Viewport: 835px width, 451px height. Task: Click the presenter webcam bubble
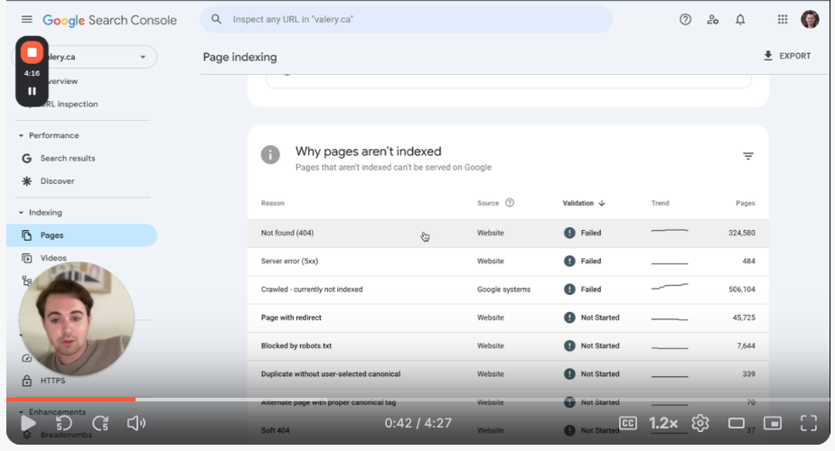(77, 318)
